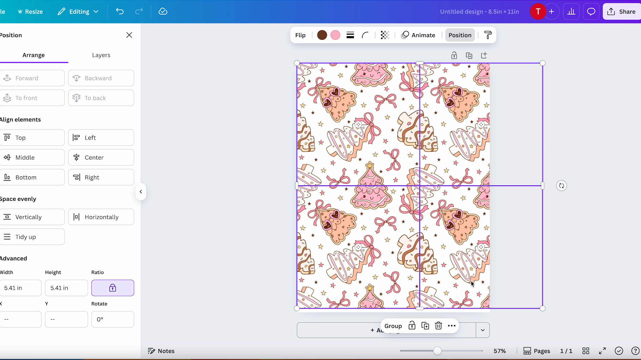This screenshot has height=360, width=641.
Task: Select the brown color swatch in toolbar
Action: pos(322,35)
